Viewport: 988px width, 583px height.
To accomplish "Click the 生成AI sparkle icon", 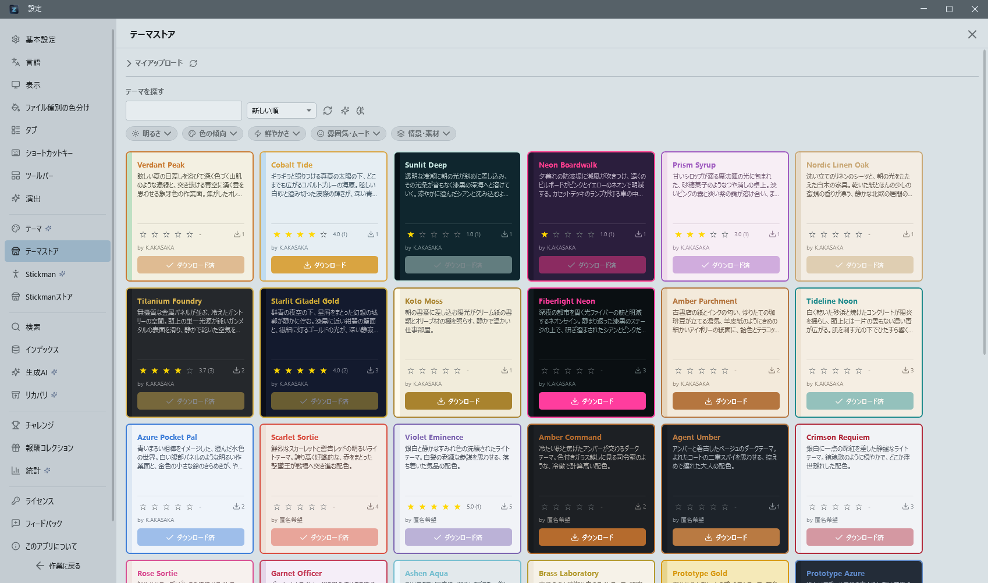I will pos(16,372).
